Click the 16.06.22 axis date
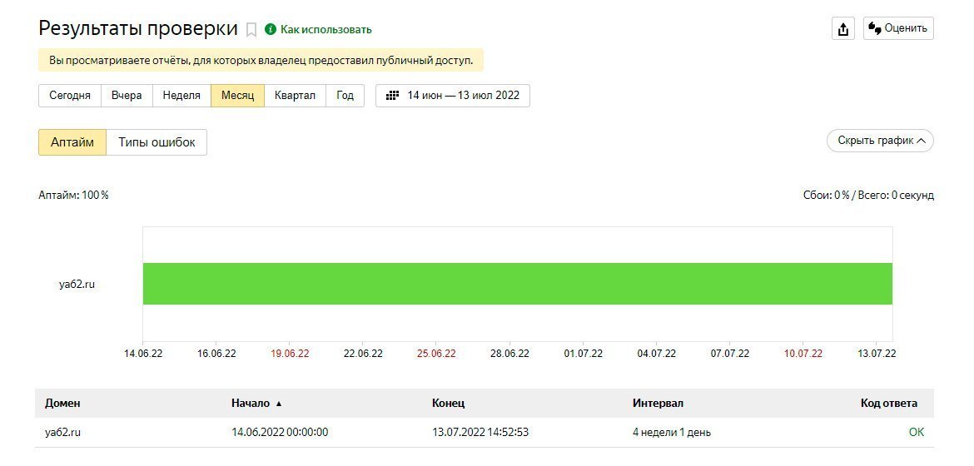This screenshot has height=466, width=974. click(216, 354)
